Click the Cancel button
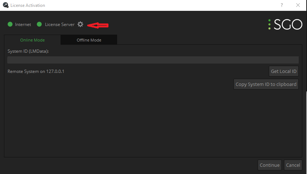 pyautogui.click(x=293, y=165)
